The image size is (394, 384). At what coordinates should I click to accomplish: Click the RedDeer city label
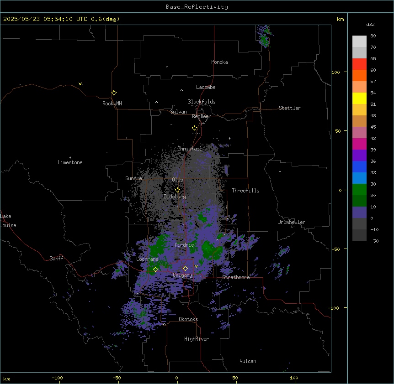201,116
